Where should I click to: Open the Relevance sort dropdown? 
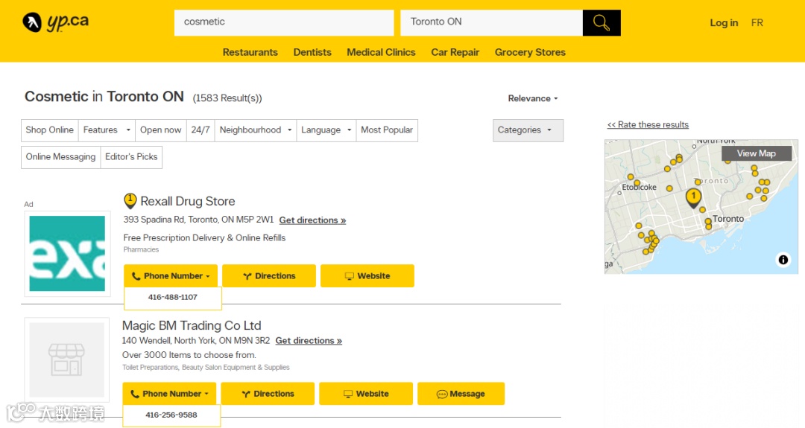pyautogui.click(x=533, y=98)
